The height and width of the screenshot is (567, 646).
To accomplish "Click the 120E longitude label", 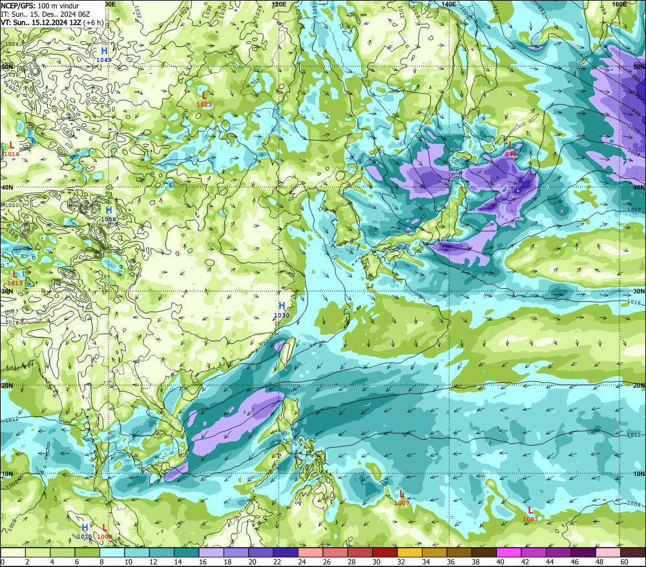I will click(x=279, y=4).
